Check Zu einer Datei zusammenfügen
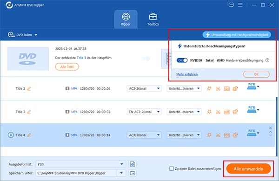The width and height of the screenshot is (279, 181). point(171,168)
